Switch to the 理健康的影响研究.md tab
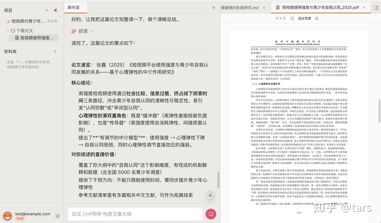 click(x=240, y=8)
